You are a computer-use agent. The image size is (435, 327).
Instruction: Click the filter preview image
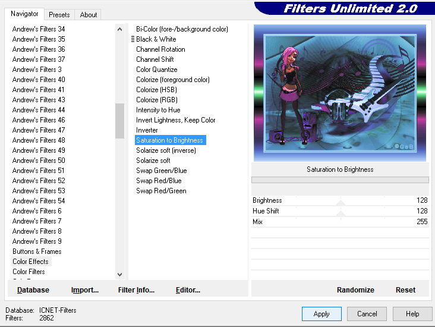(340, 93)
